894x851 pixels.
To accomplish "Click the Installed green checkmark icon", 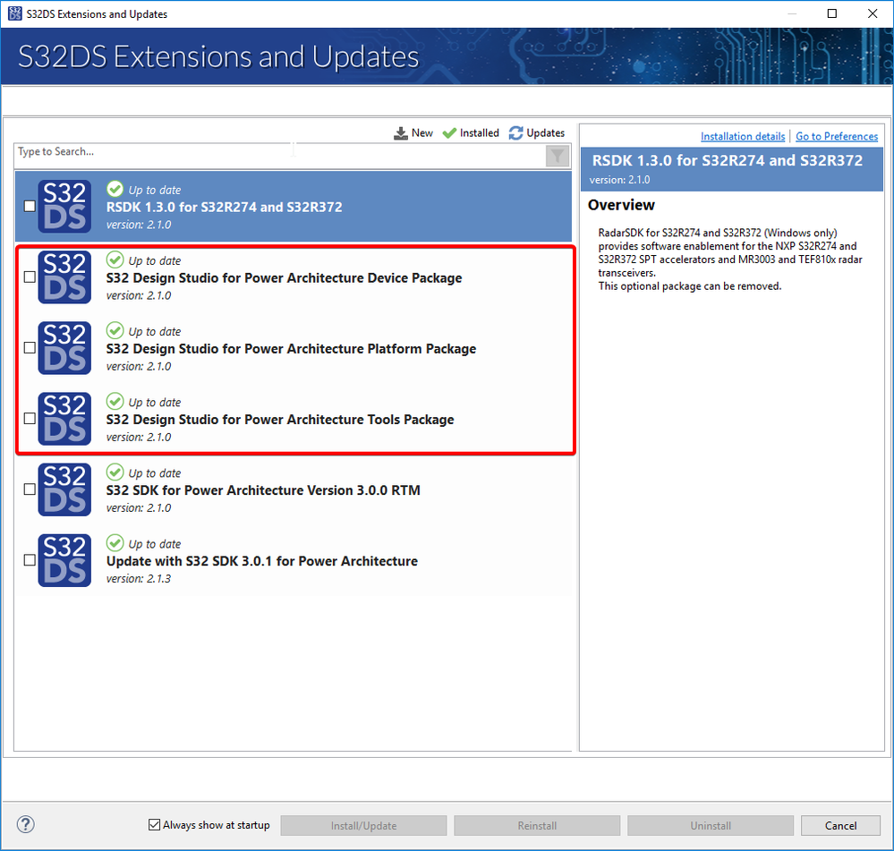I will [449, 133].
